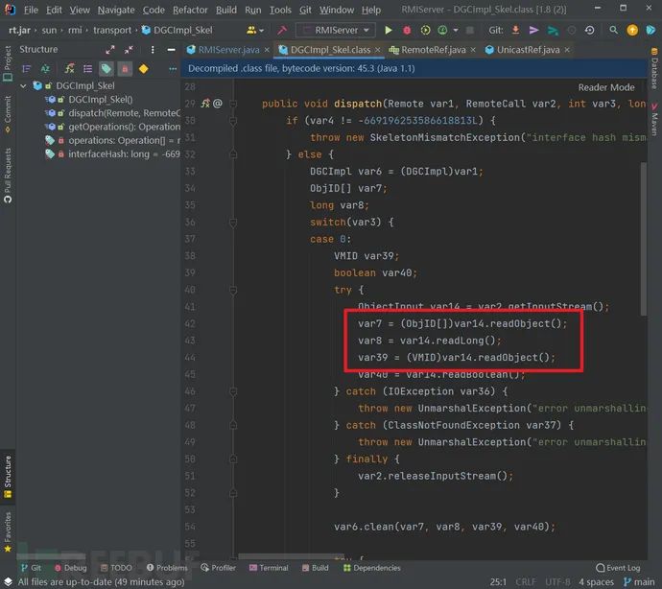This screenshot has width=662, height=589.
Task: Click the gray Stop button in toolbar
Action: (x=469, y=30)
